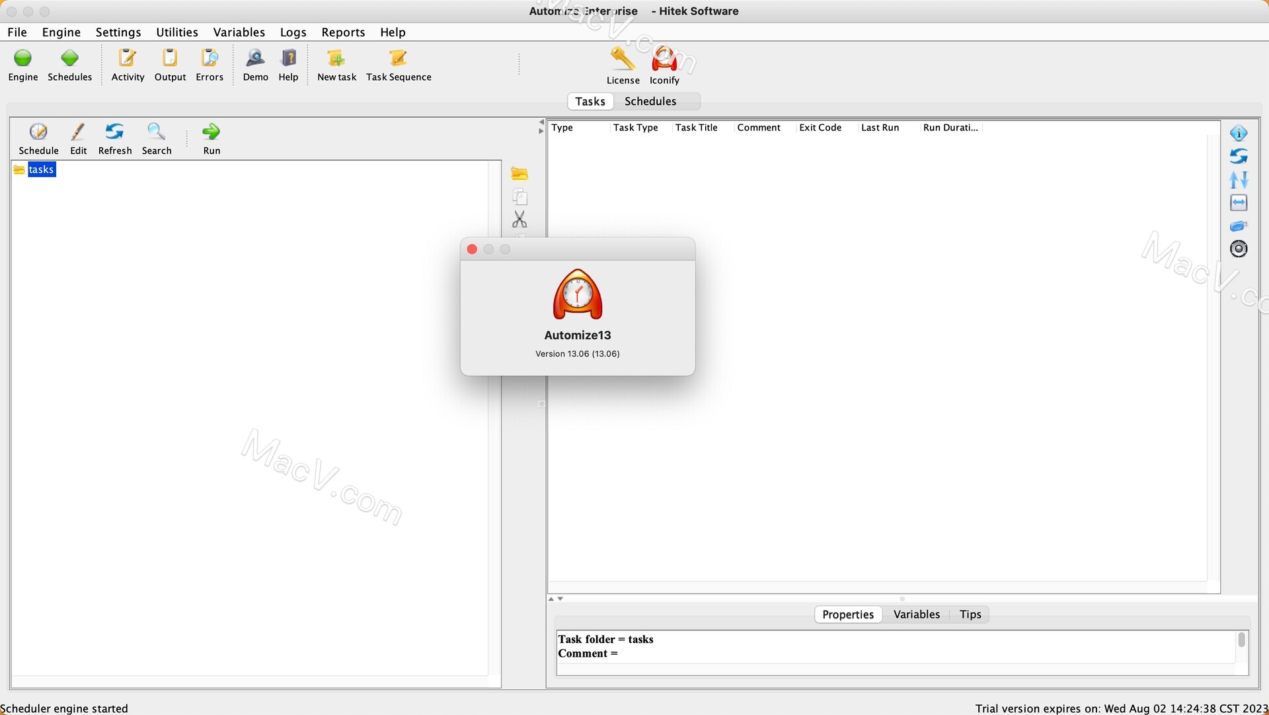Click the scissors cut icon
The height and width of the screenshot is (715, 1269).
pyautogui.click(x=519, y=219)
